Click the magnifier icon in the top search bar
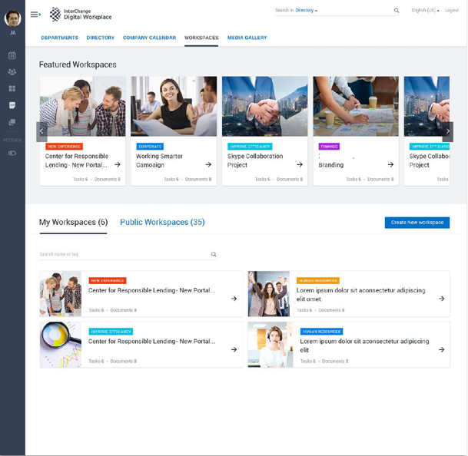This screenshot has width=468, height=456. [x=397, y=11]
